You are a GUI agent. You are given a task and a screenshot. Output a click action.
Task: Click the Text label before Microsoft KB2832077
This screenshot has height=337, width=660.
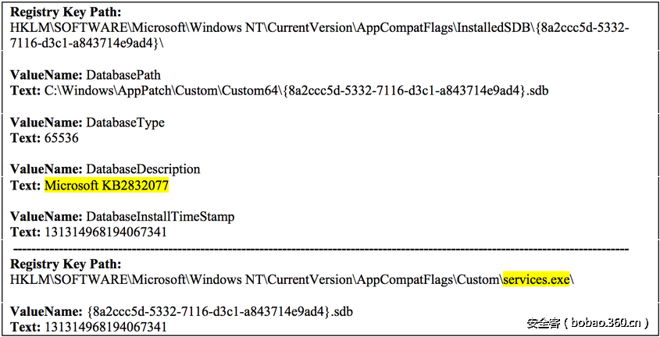25,186
